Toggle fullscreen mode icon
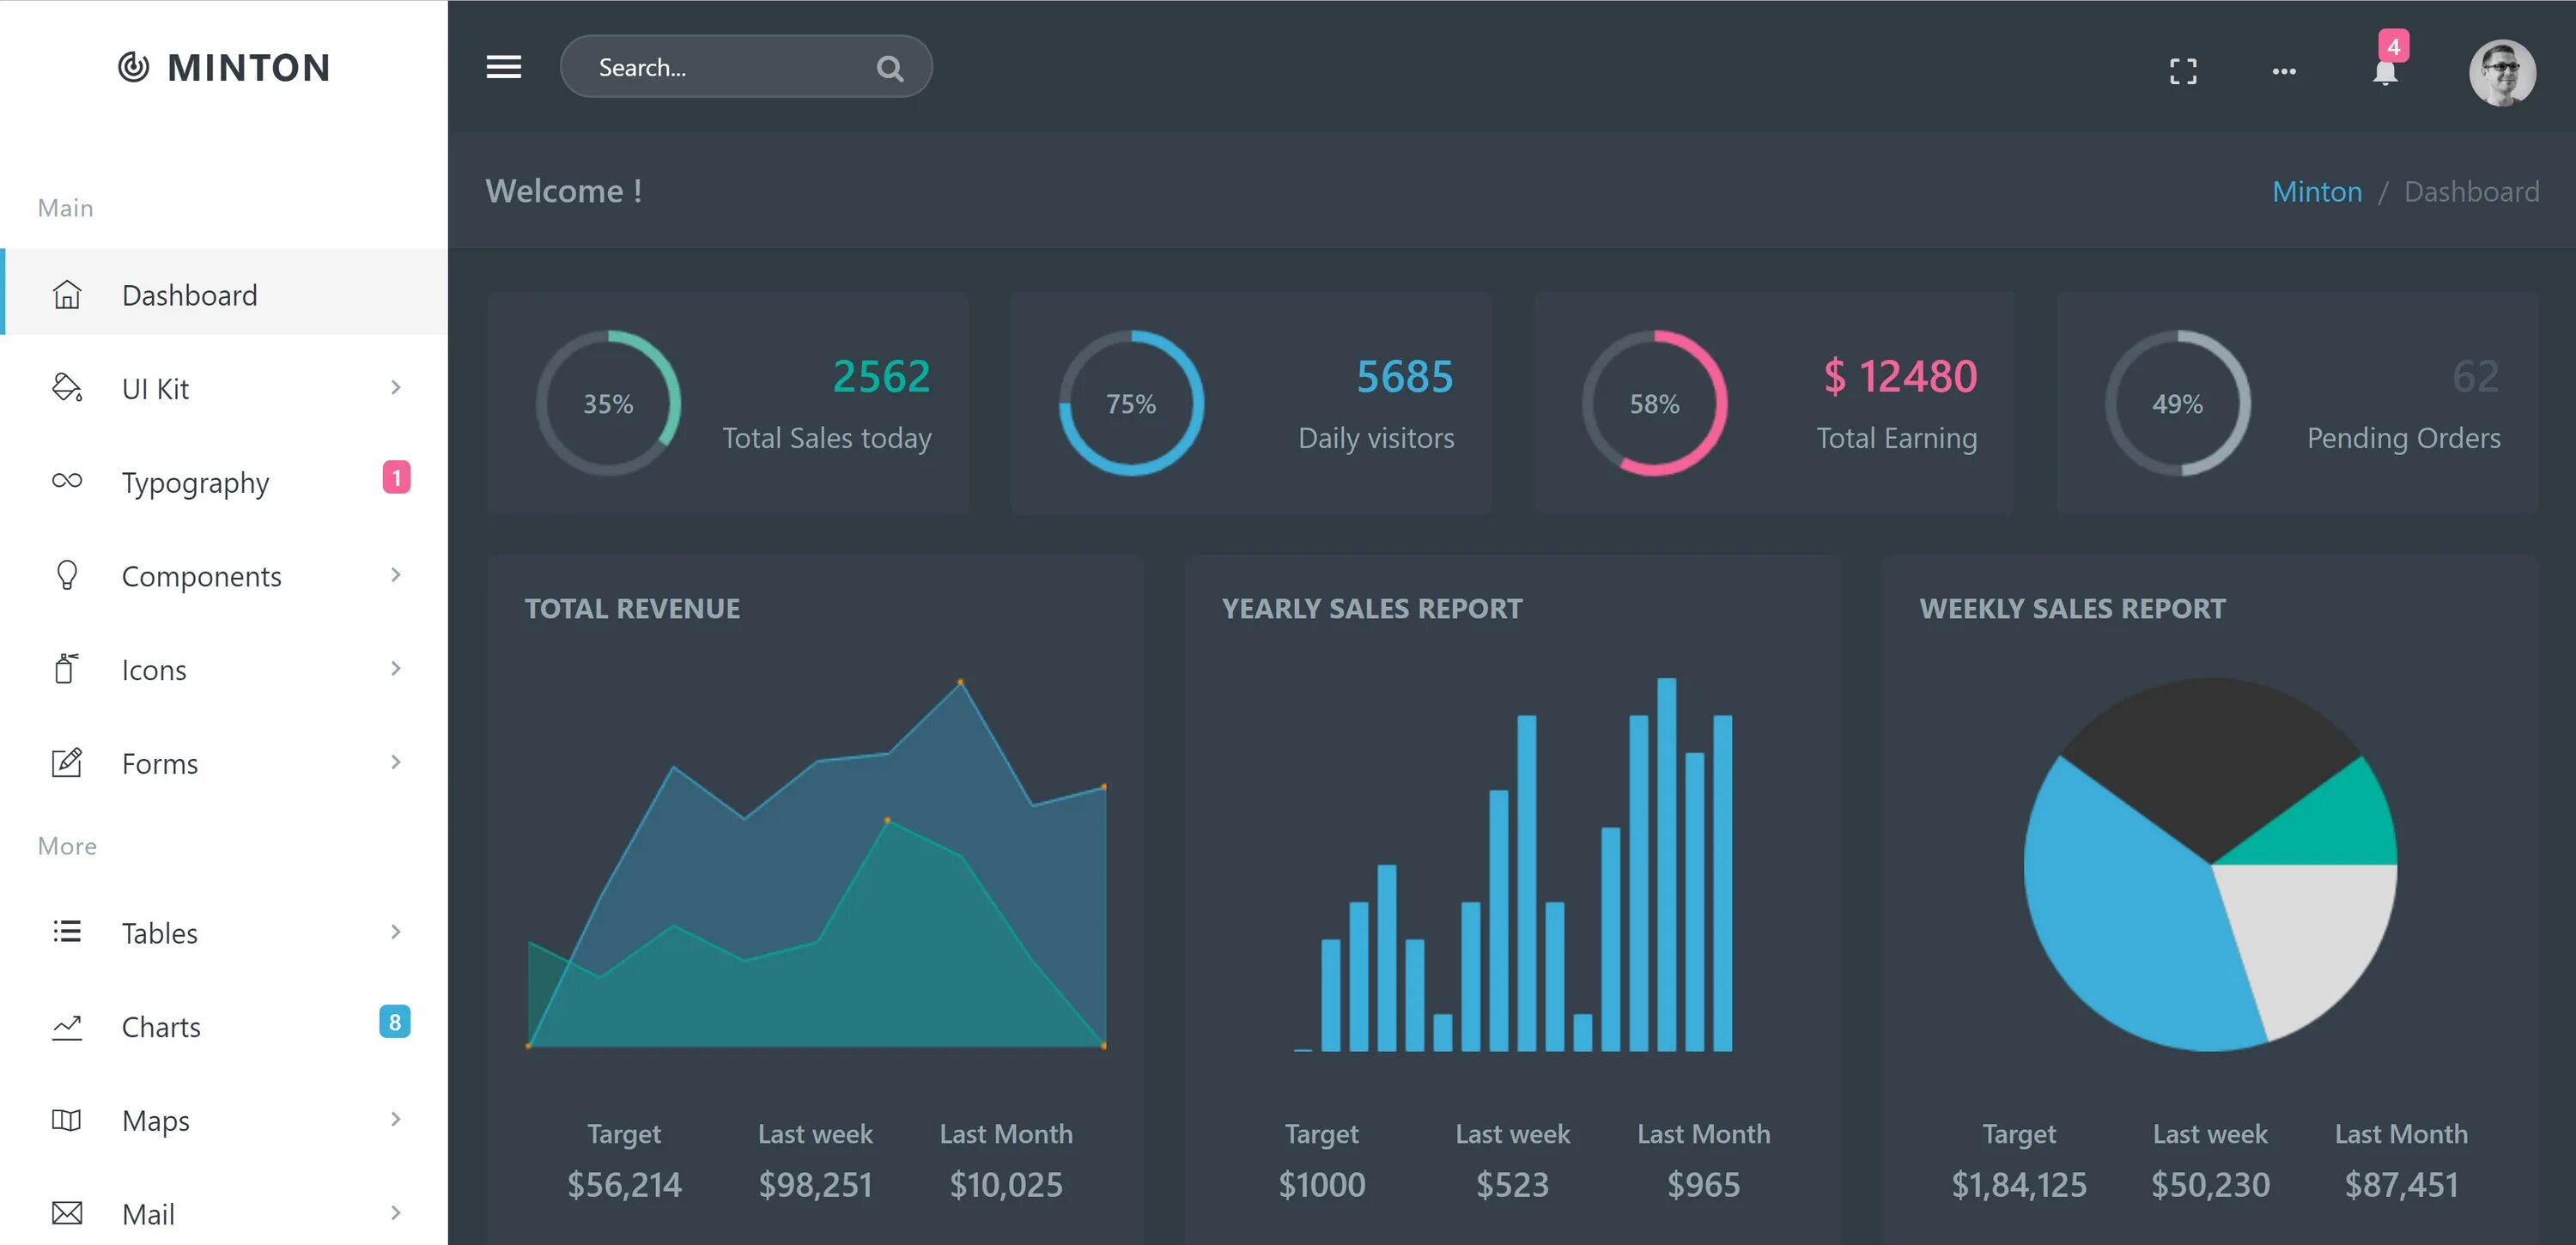Viewport: 2576px width, 1245px height. 2183,71
